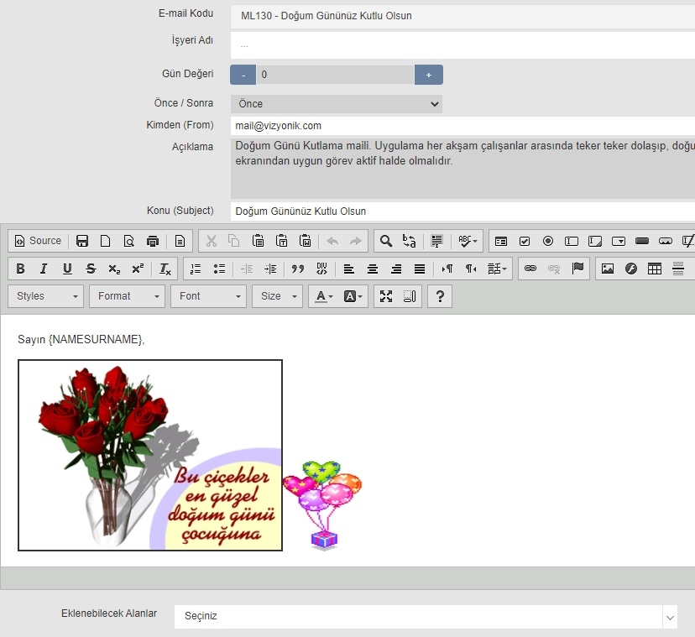Maximize the editor
This screenshot has width=695, height=637.
point(386,296)
